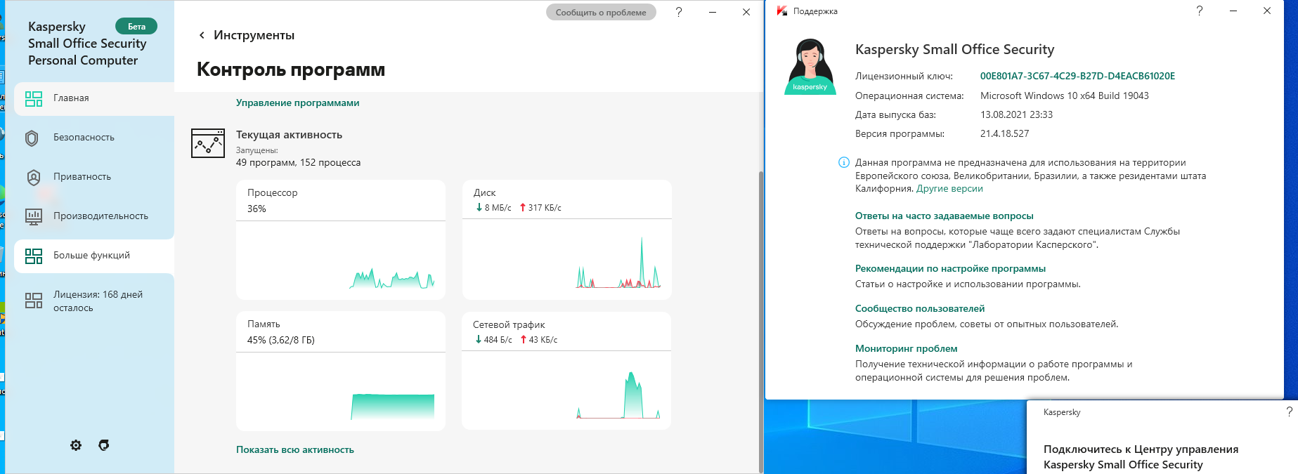Close the Kaspersky main window
Image resolution: width=1298 pixels, height=474 pixels.
(x=746, y=12)
